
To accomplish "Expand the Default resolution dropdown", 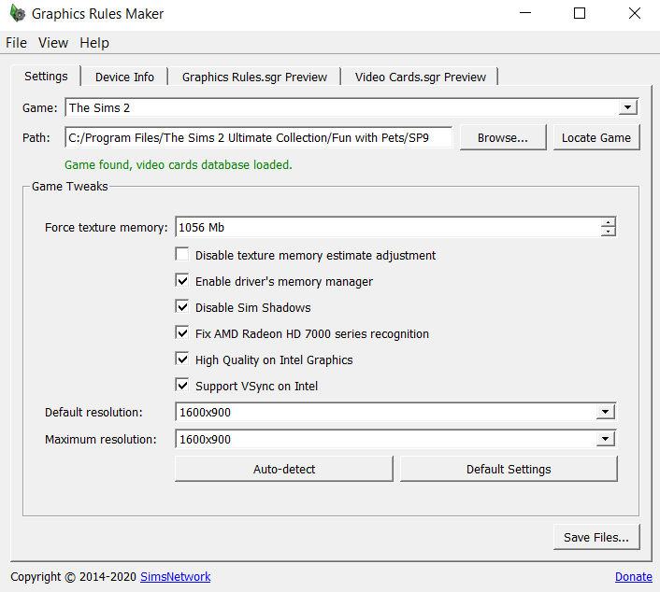I will 606,412.
